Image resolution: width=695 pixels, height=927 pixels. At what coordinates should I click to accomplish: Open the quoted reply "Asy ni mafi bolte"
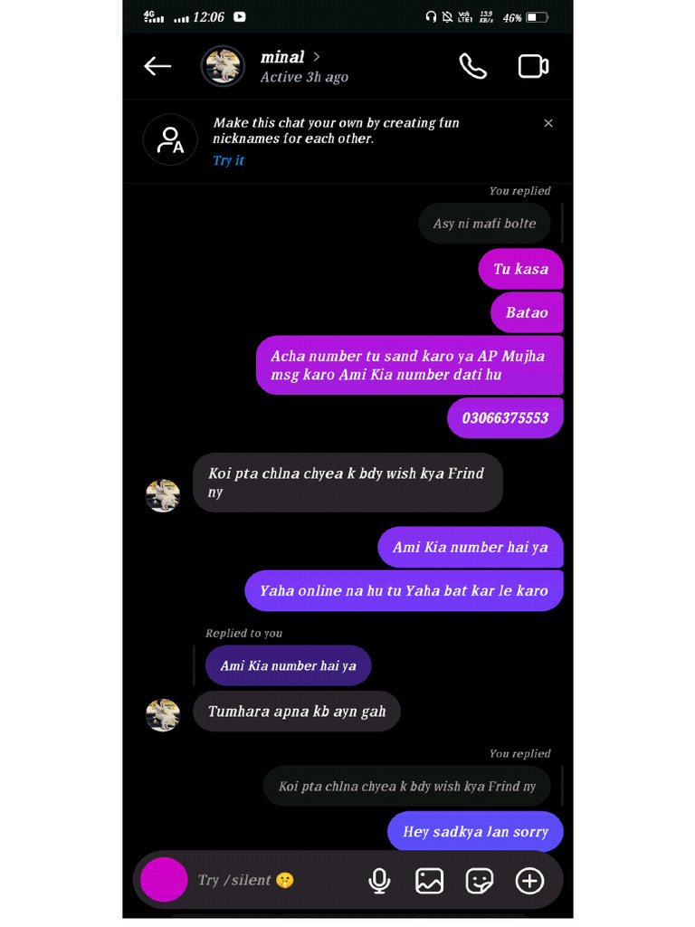(484, 224)
